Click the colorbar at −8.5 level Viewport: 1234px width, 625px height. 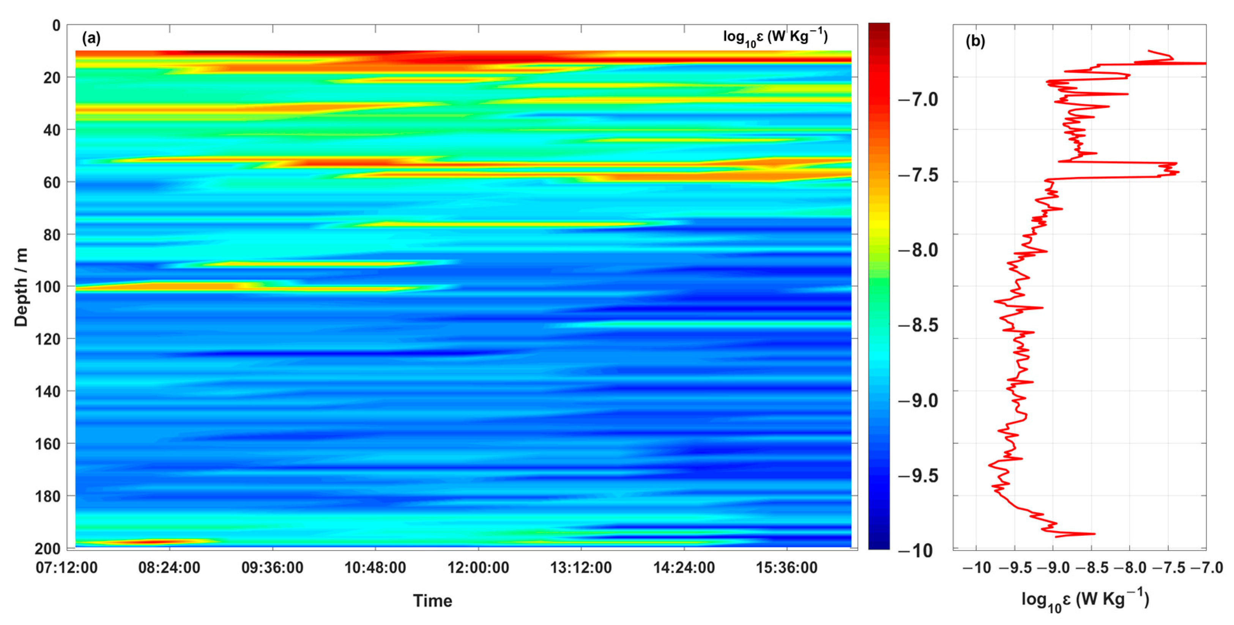click(x=879, y=325)
